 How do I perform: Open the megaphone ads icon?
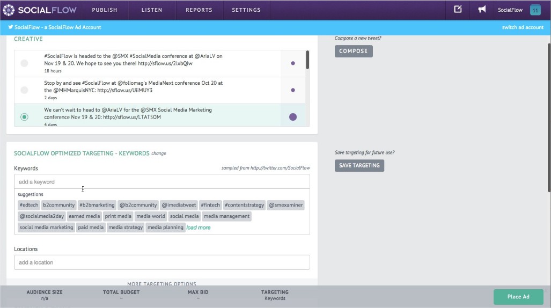[482, 10]
